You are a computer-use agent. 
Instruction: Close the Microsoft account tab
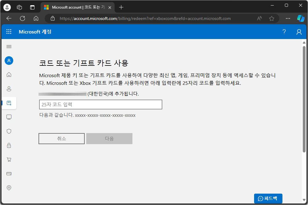(x=110, y=7)
